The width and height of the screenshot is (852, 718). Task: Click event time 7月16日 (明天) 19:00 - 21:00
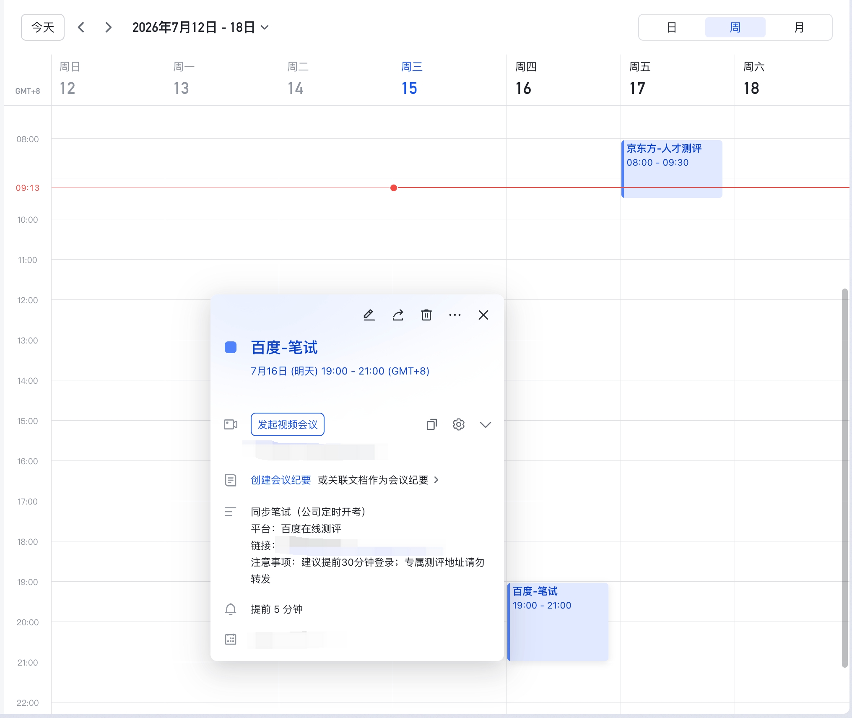click(340, 371)
